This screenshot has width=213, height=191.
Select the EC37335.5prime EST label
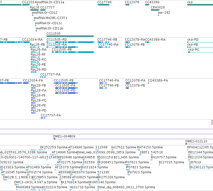171,162
